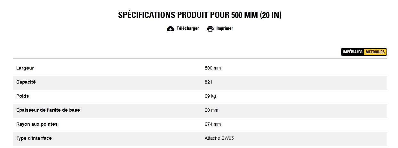Click the Spécifications Produit heading
Viewport: 398px width, 148px height.
pos(200,15)
